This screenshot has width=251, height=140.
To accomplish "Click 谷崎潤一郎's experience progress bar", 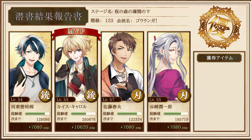I will tap(176, 114).
